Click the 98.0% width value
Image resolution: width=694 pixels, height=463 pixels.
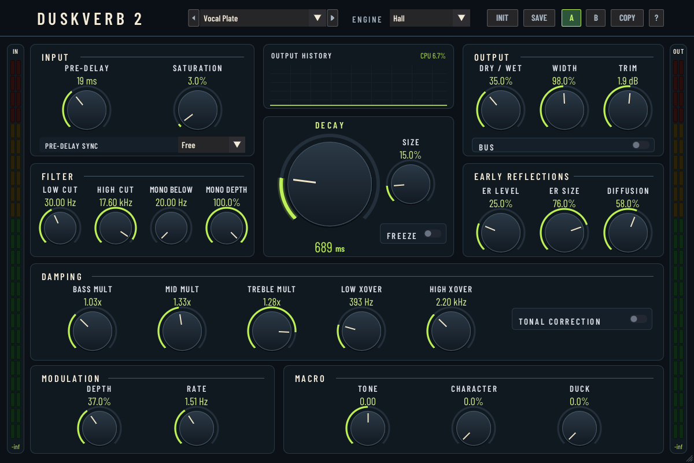point(564,81)
